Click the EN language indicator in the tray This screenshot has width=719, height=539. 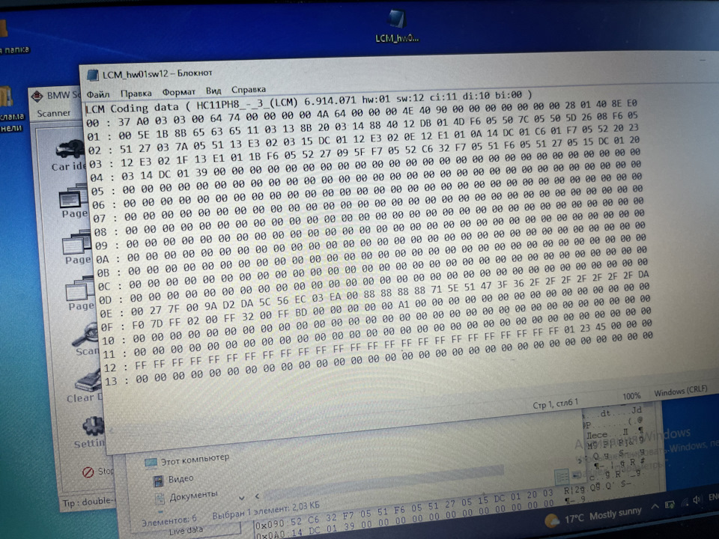coord(713,497)
